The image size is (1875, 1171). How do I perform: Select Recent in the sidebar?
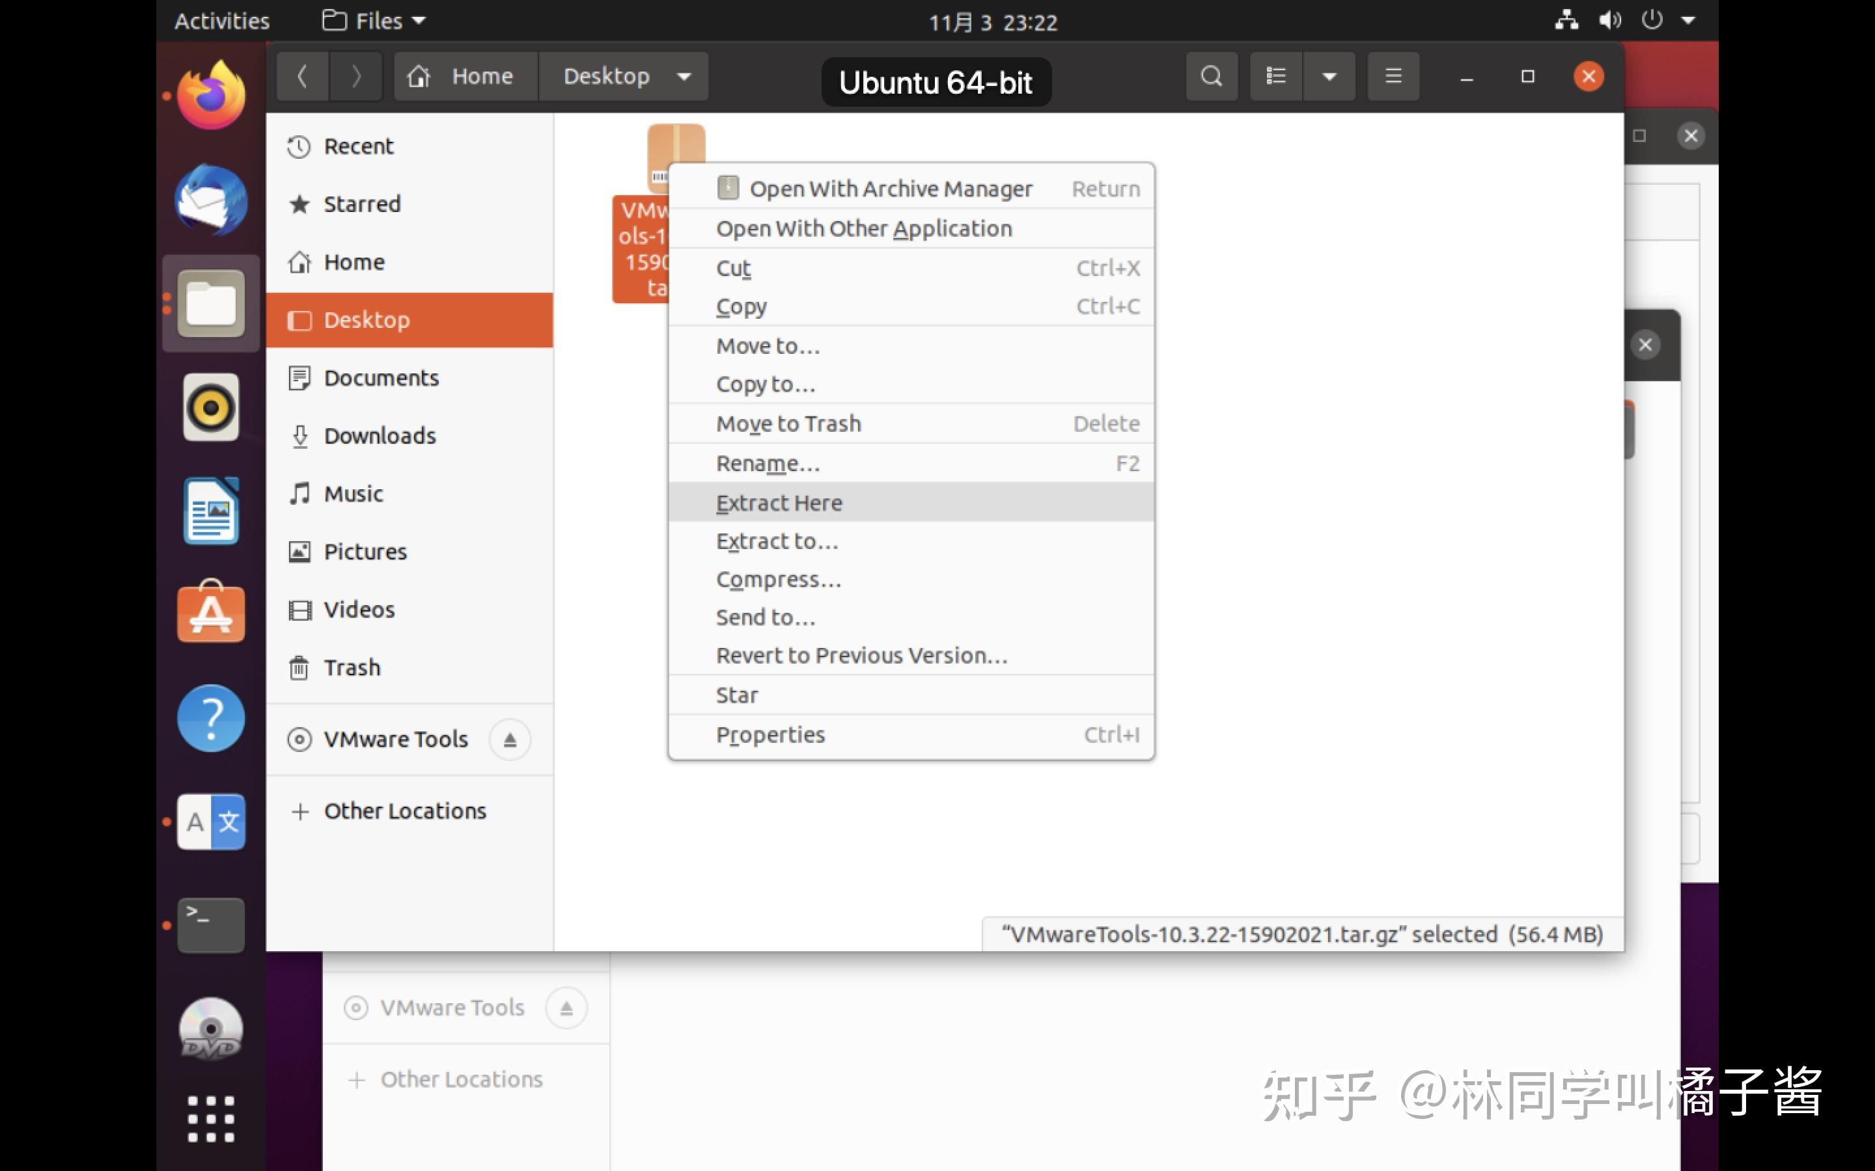(x=409, y=146)
